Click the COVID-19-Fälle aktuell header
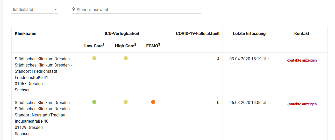335x140 pixels. tap(197, 33)
